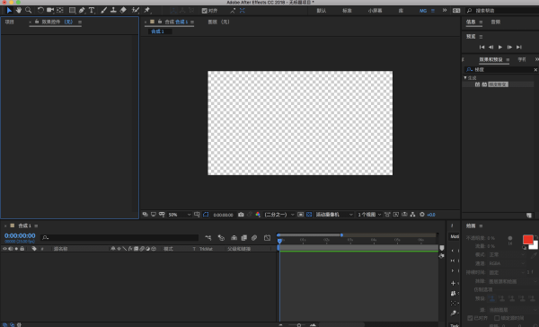539x327 pixels.
Task: Take a snapshot with camera icon
Action: pyautogui.click(x=241, y=215)
